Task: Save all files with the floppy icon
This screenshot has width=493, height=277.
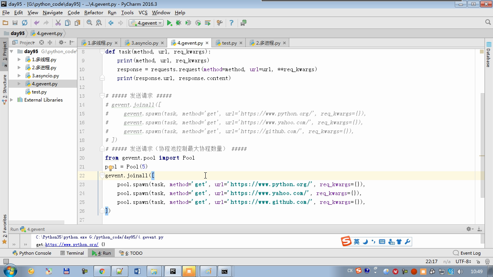Action: (15, 23)
